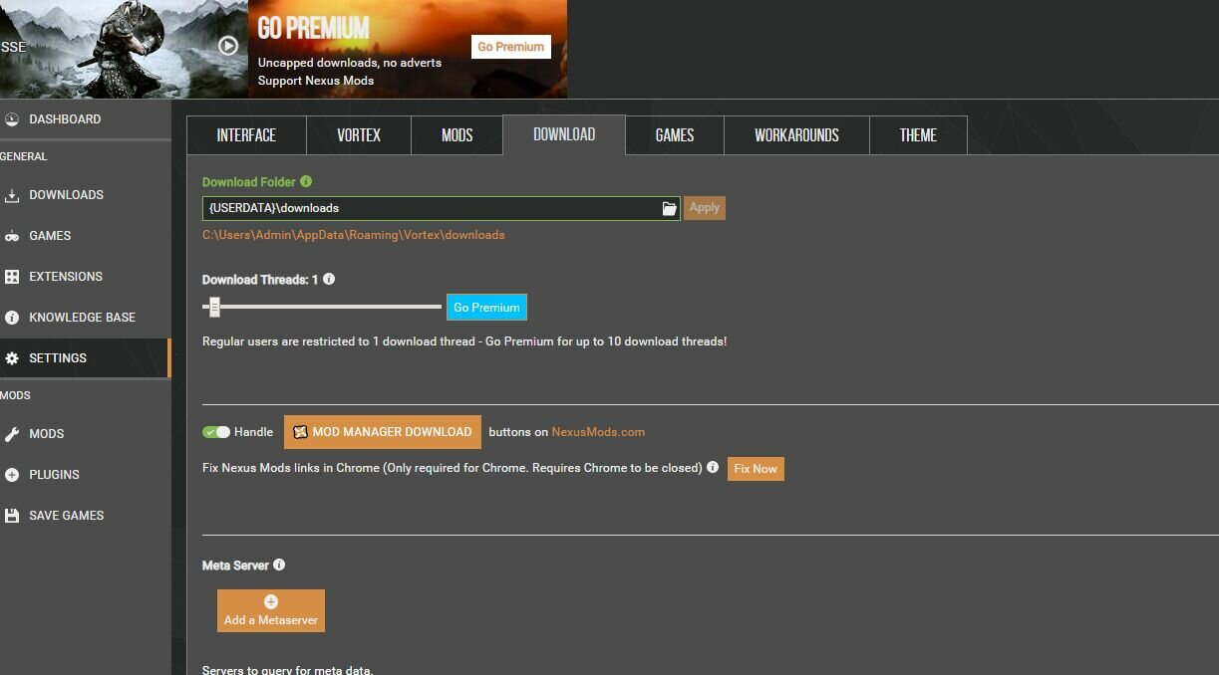Image resolution: width=1219 pixels, height=675 pixels.
Task: Click the info icon after the Chrome fix text
Action: point(713,467)
